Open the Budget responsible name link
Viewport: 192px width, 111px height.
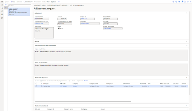[x=107, y=28]
